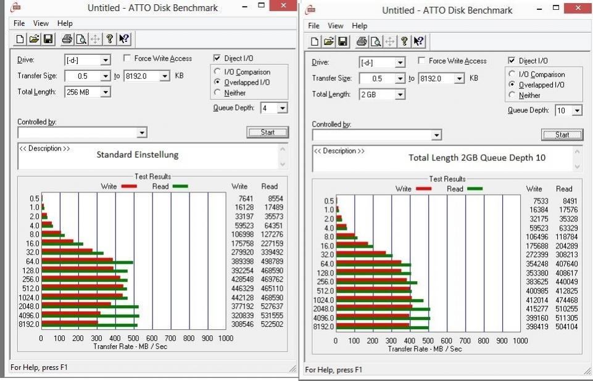Activate context help pointer icon in right window
593x381 pixels.
tap(418, 41)
